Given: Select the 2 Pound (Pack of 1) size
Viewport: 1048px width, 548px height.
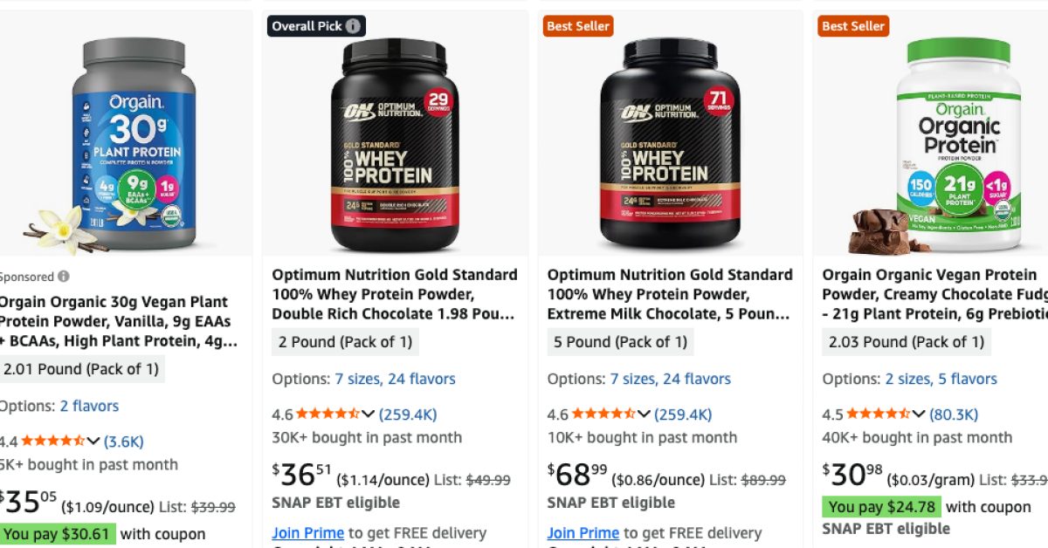Looking at the screenshot, I should pos(345,342).
